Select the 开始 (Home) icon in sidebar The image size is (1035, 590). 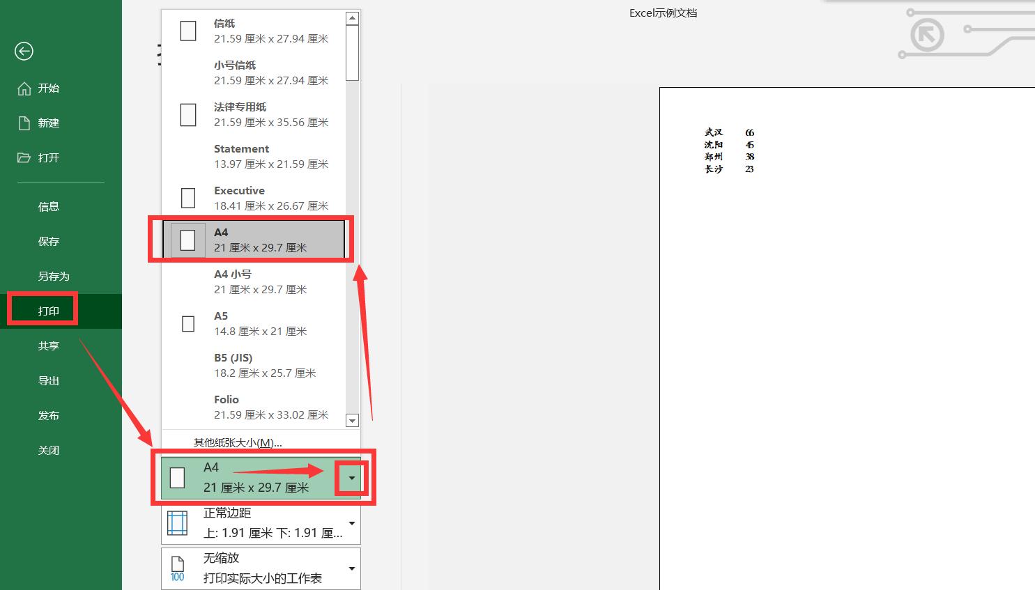click(24, 88)
